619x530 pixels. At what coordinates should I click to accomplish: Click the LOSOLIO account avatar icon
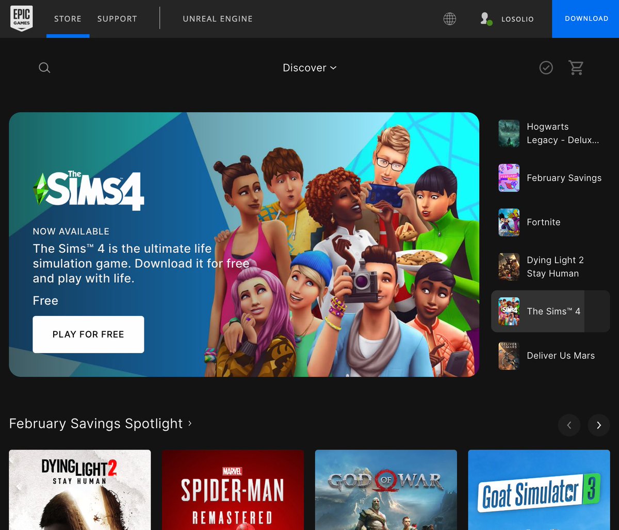(485, 19)
